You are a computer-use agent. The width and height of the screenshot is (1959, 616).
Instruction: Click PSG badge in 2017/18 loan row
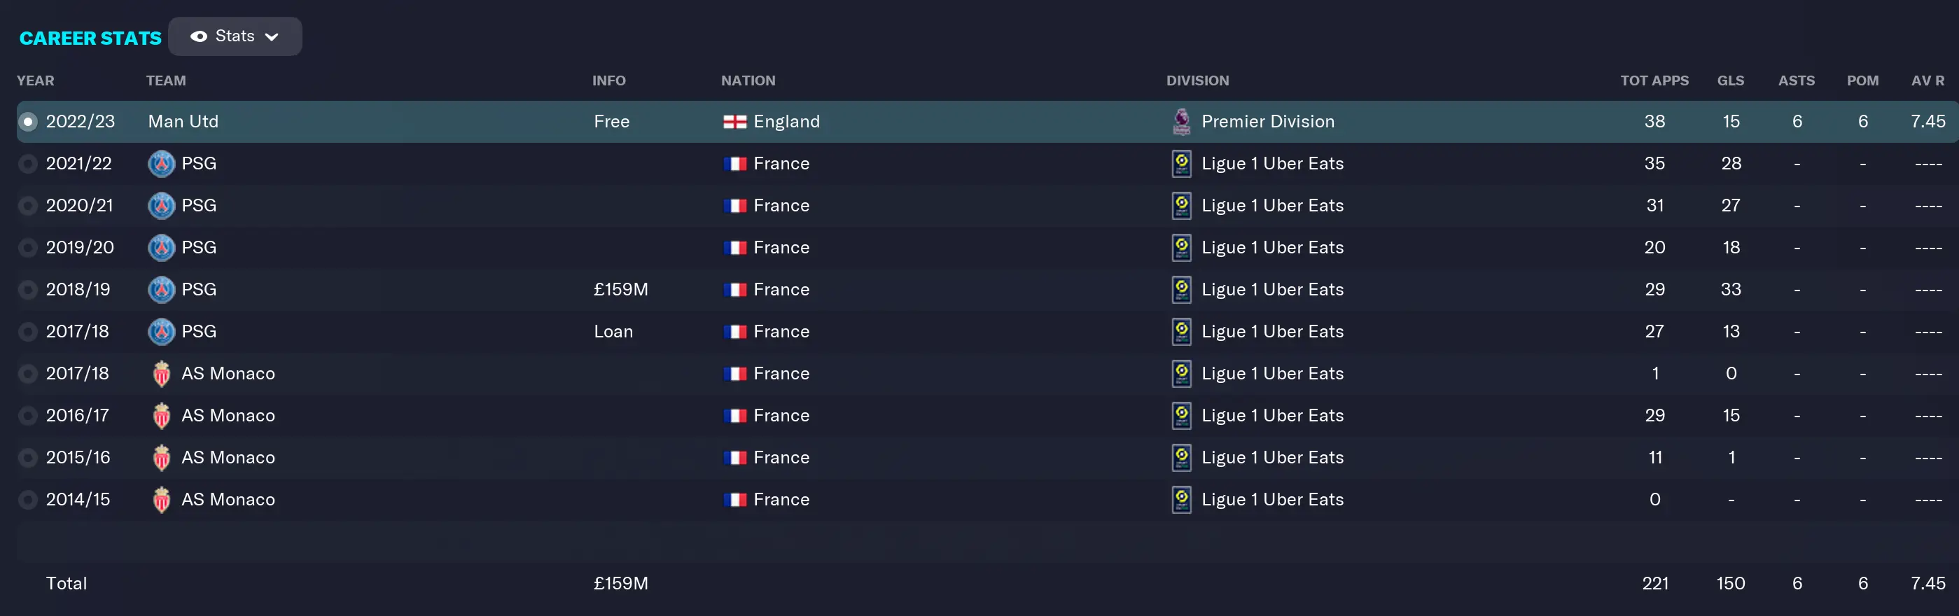(x=161, y=332)
